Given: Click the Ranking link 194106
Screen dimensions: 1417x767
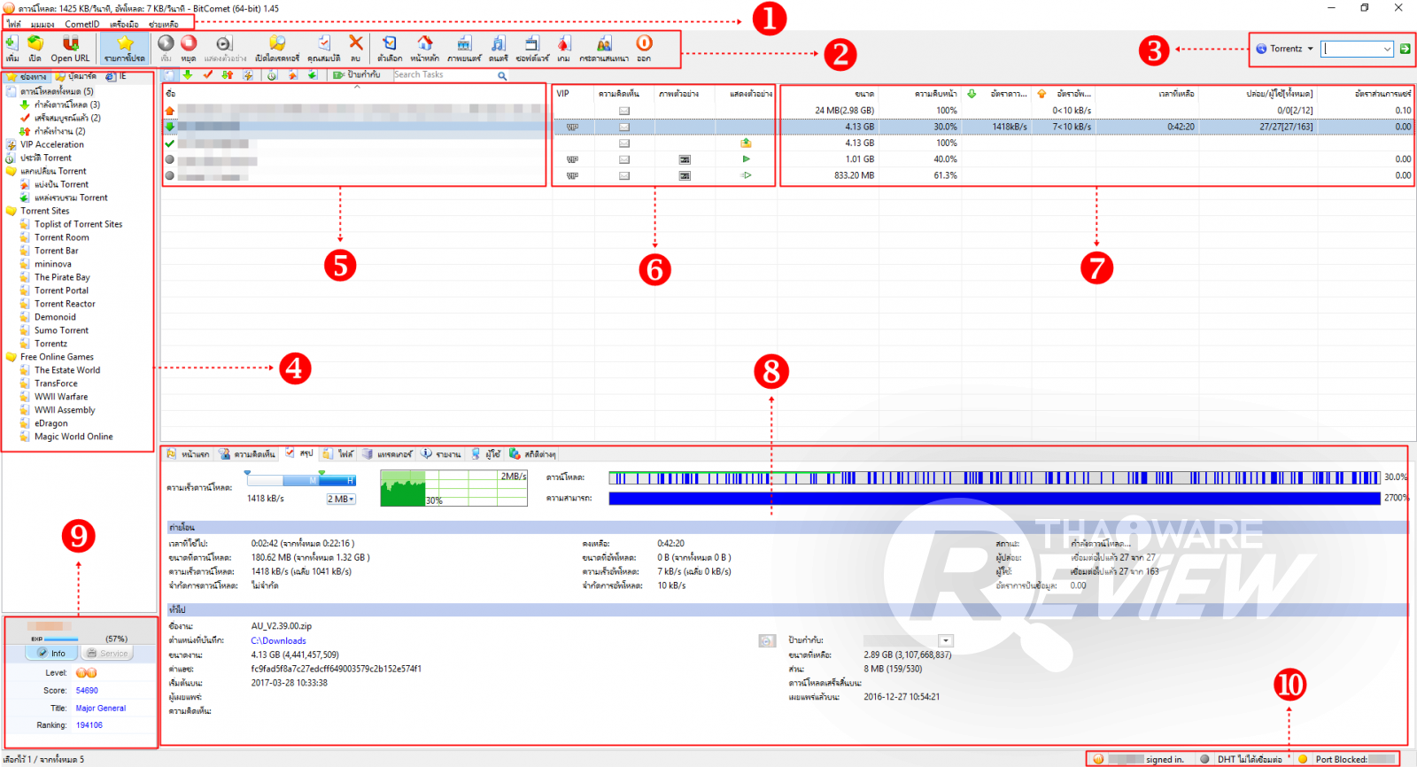Looking at the screenshot, I should [89, 725].
